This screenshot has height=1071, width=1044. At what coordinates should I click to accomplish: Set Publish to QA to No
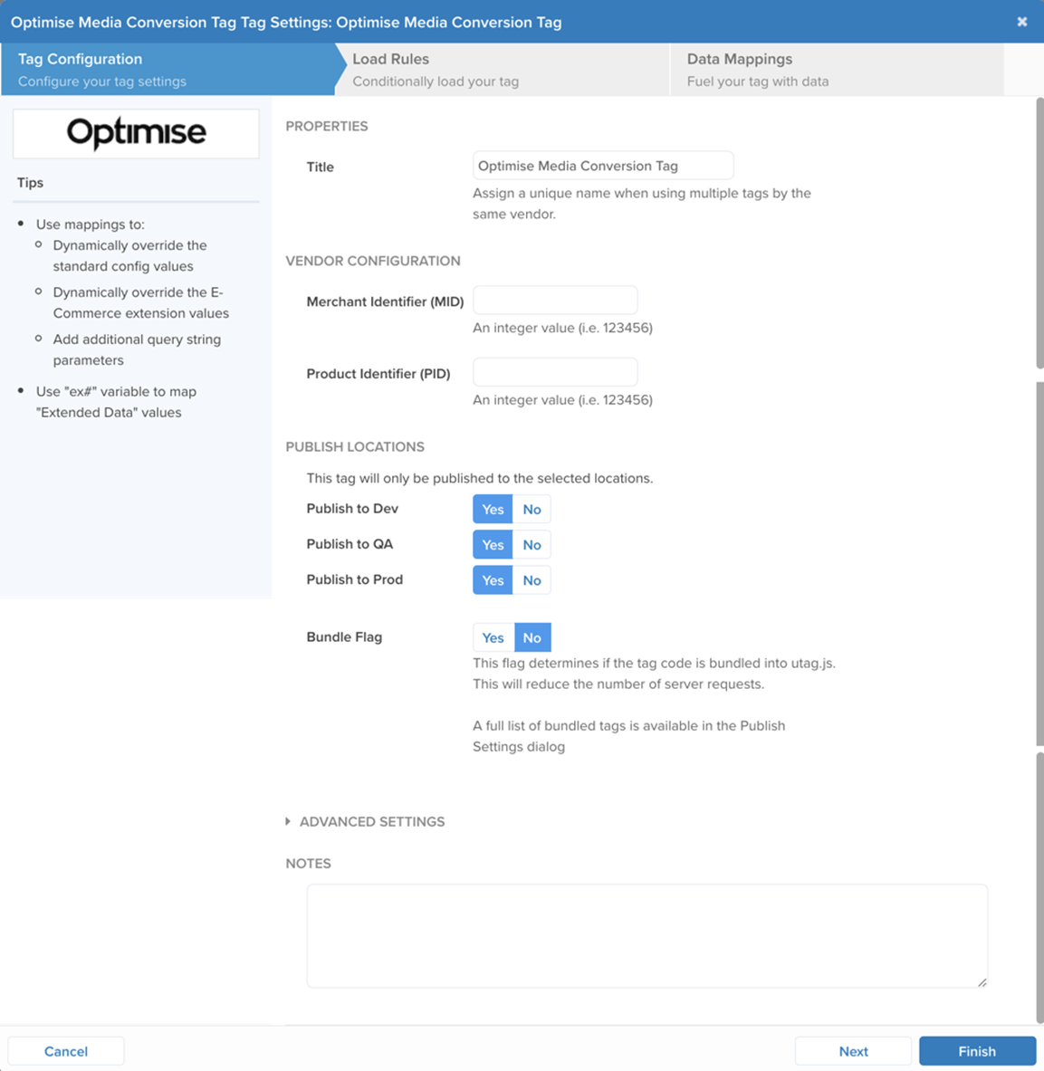tap(532, 545)
